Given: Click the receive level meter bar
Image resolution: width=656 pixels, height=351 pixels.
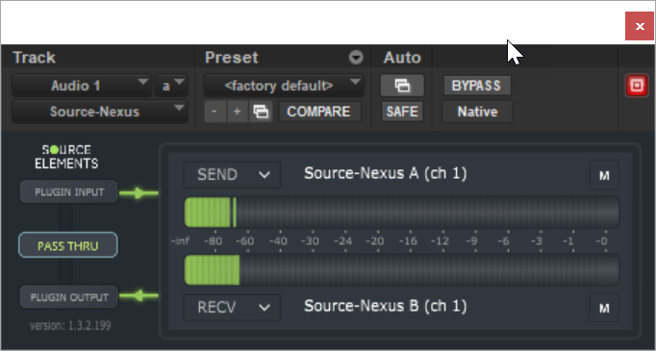Looking at the screenshot, I should 402,270.
